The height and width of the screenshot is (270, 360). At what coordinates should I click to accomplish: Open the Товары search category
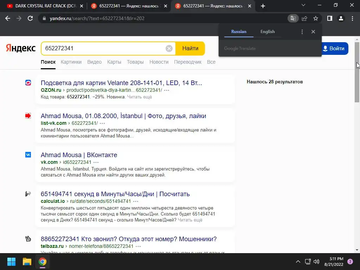(135, 62)
